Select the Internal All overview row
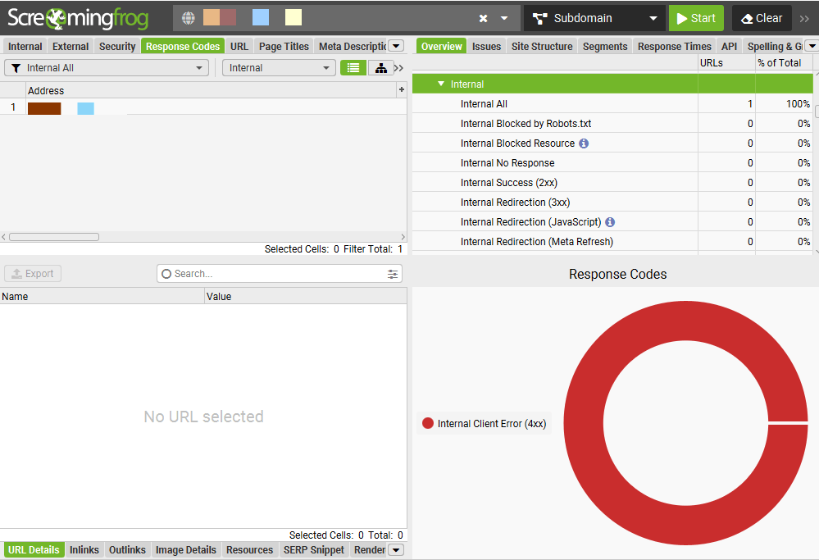This screenshot has height=560, width=819. click(612, 104)
